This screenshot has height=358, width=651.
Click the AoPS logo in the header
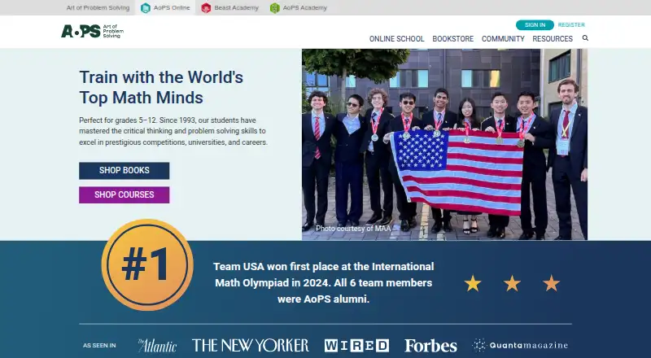click(x=92, y=31)
